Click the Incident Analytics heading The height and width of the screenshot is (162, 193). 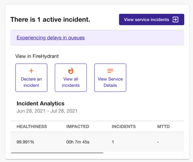[x=41, y=103]
